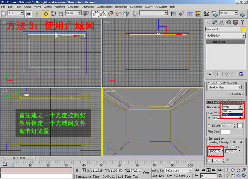Select the cd intensity radio button
The height and width of the screenshot is (179, 248).
[222, 147]
